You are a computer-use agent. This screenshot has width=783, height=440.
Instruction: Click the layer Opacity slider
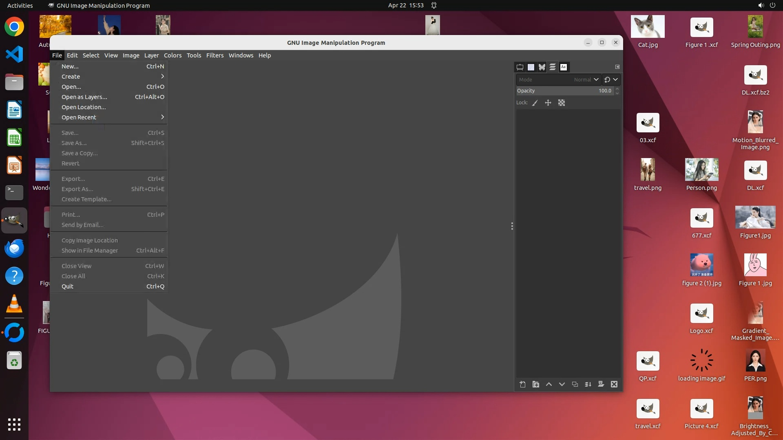click(565, 91)
